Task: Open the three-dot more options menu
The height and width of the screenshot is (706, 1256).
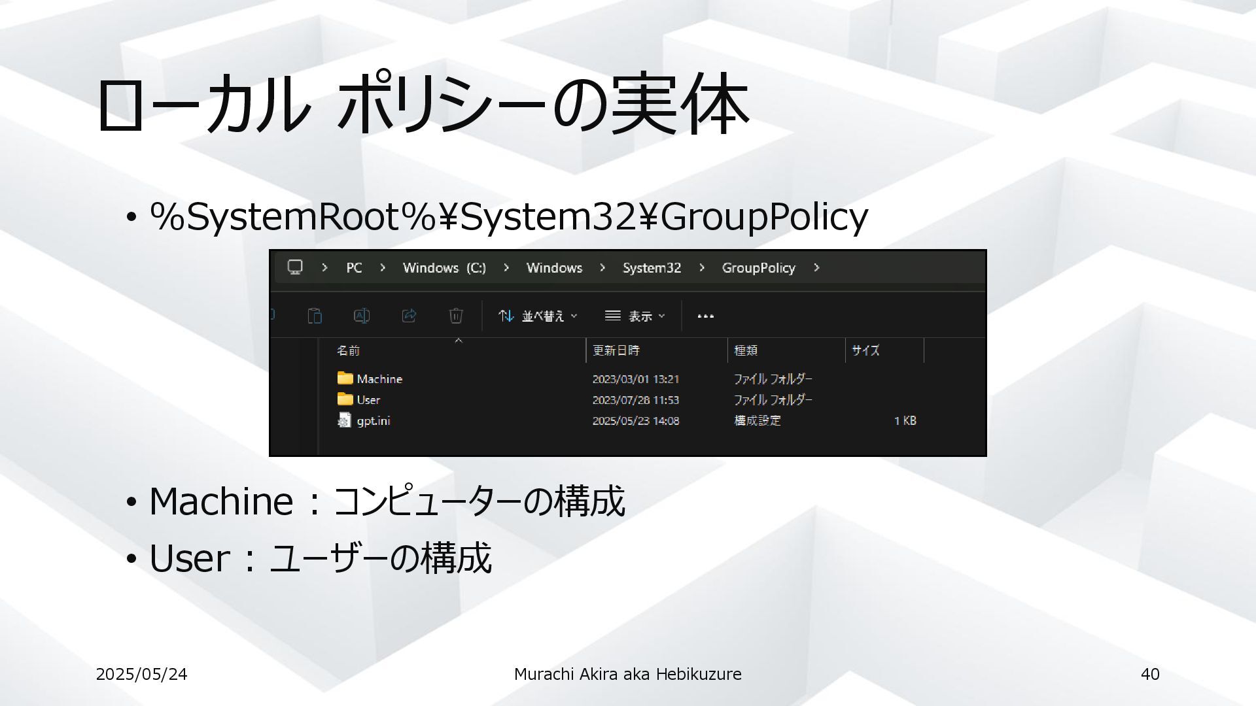Action: click(705, 316)
